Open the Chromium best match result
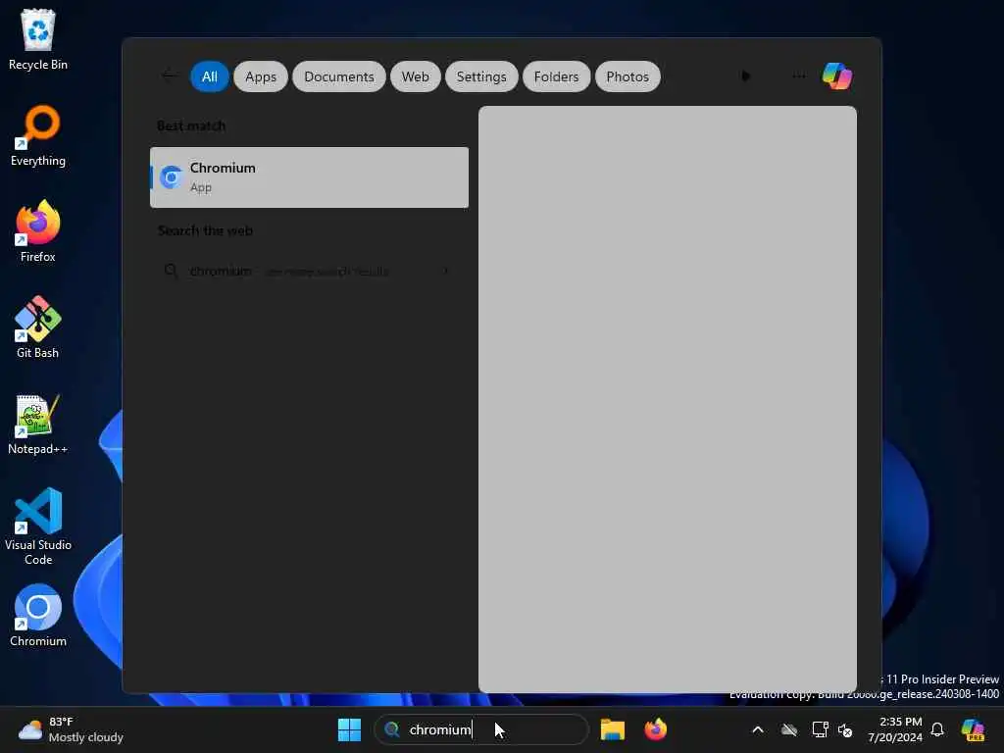Image resolution: width=1004 pixels, height=753 pixels. [x=309, y=177]
